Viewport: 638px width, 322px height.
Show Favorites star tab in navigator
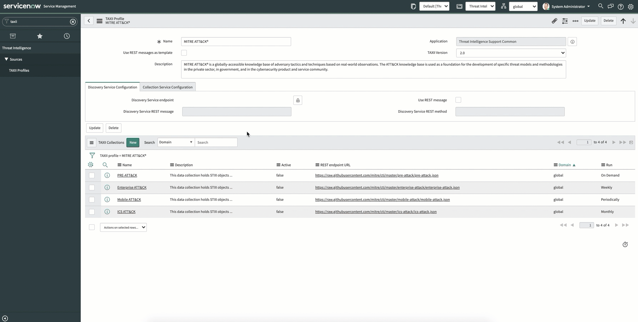(40, 36)
